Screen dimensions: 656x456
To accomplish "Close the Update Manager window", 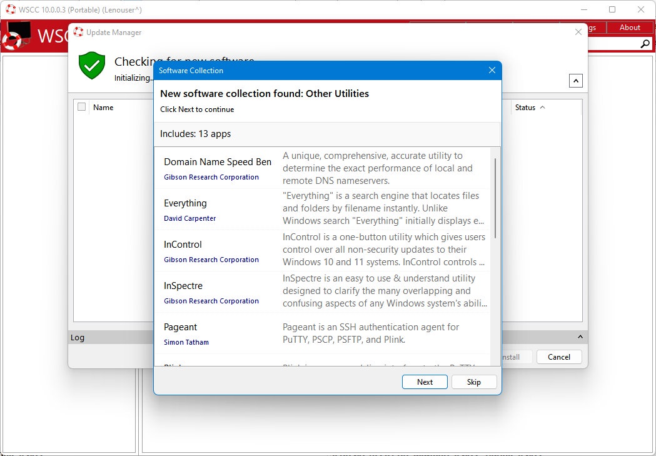I will click(x=578, y=32).
